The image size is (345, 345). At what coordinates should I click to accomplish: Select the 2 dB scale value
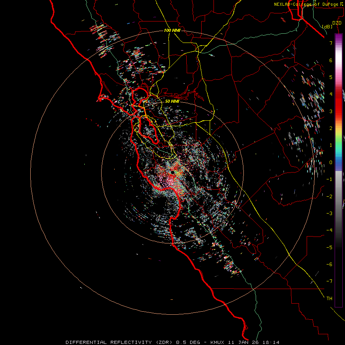[331, 128]
